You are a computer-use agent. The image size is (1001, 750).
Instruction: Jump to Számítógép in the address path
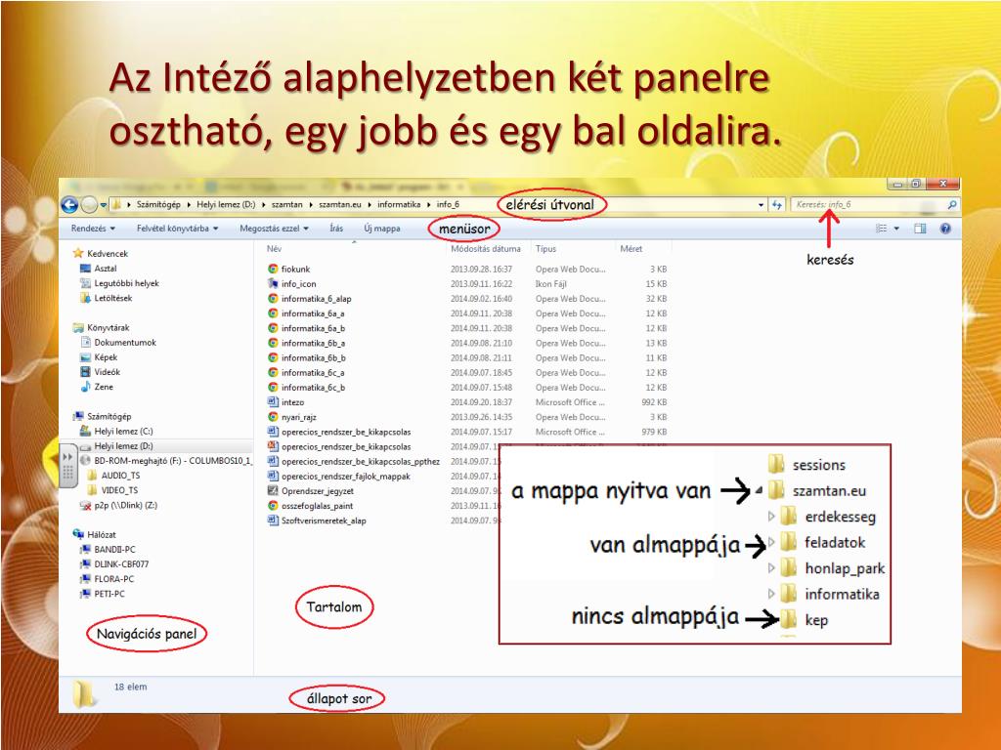coord(158,205)
